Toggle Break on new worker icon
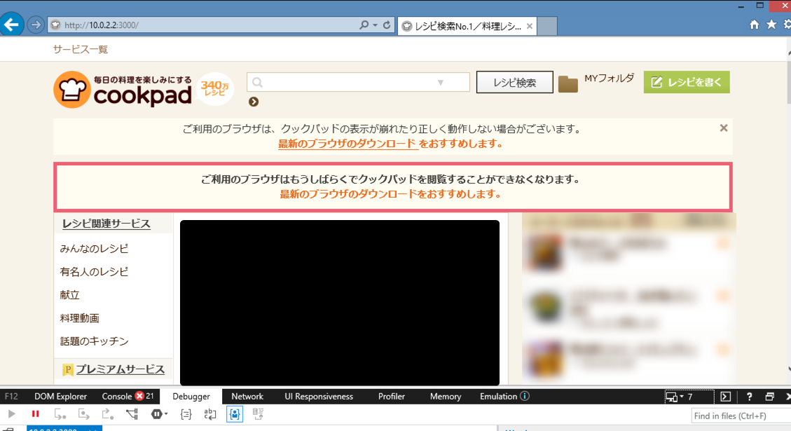The height and width of the screenshot is (431, 791). click(x=132, y=414)
